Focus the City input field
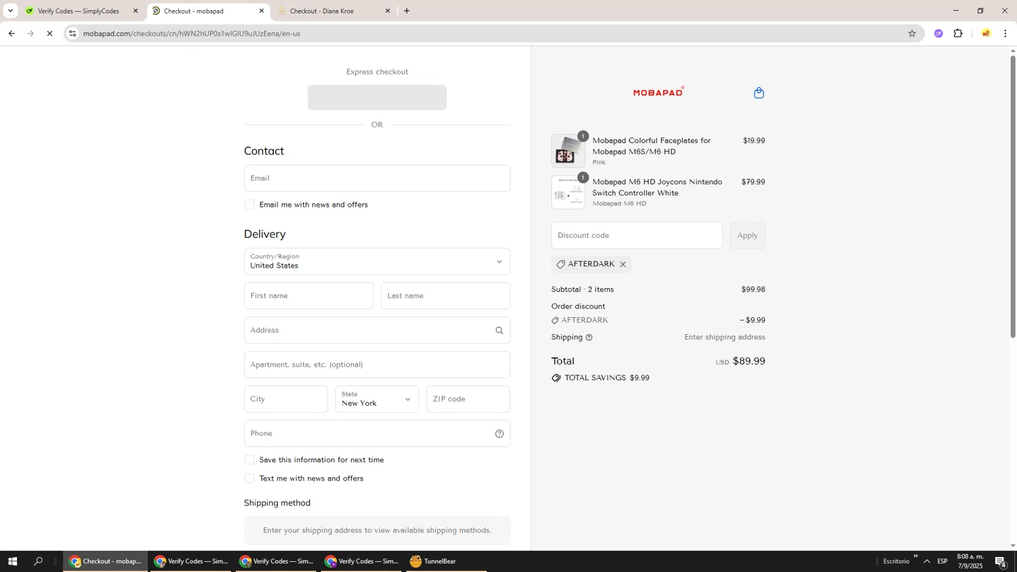The height and width of the screenshot is (572, 1017). 285,399
